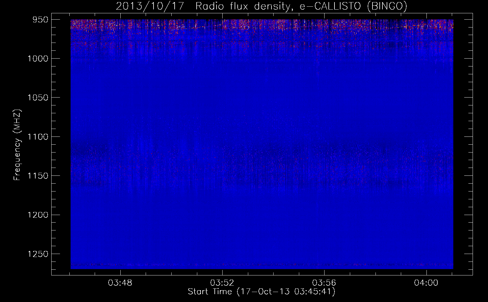488x302 pixels.
Task: Select the '1100' frequency axis label
Action: [x=38, y=137]
